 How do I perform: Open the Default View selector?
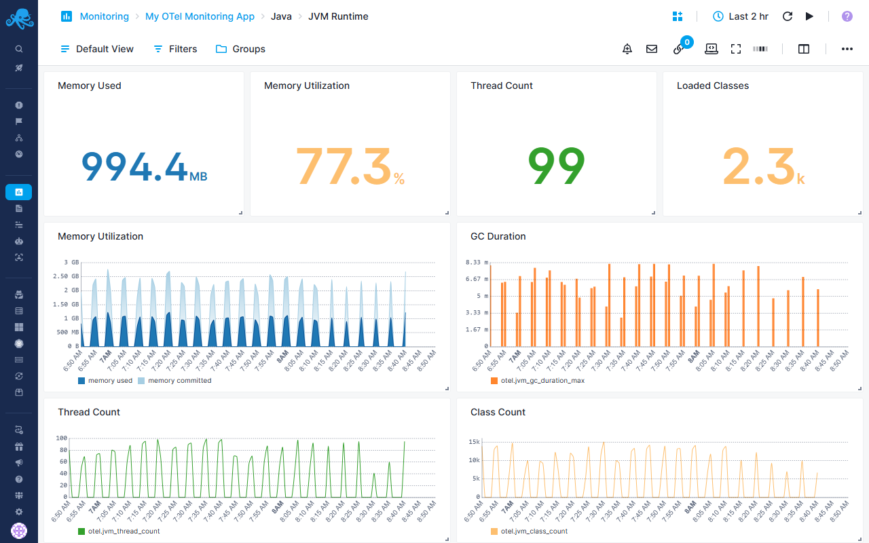pyautogui.click(x=96, y=48)
